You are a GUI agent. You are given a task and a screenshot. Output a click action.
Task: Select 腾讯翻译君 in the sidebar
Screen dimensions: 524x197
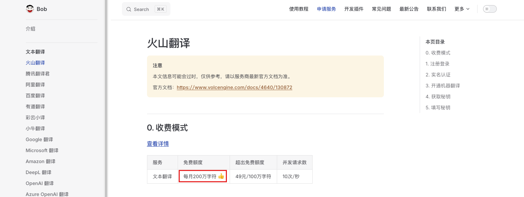click(38, 74)
